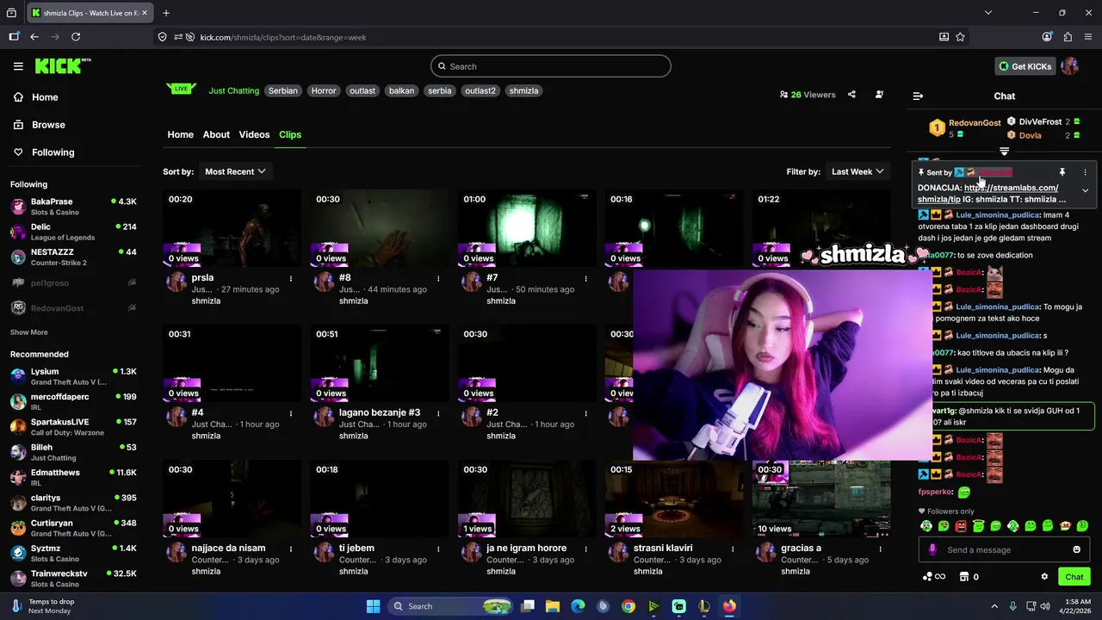Open chat settings gear

[1044, 577]
